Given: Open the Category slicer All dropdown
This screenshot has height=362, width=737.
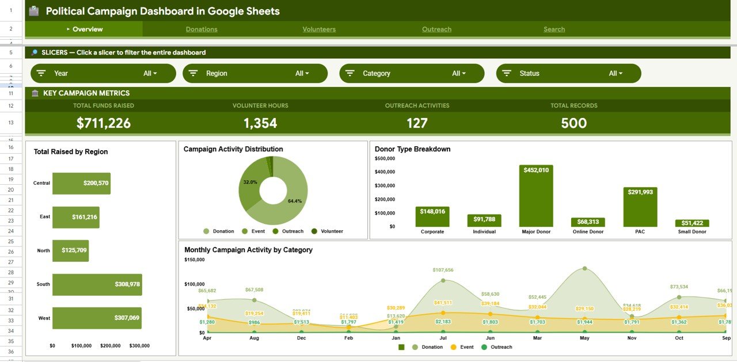Looking at the screenshot, I should [459, 73].
